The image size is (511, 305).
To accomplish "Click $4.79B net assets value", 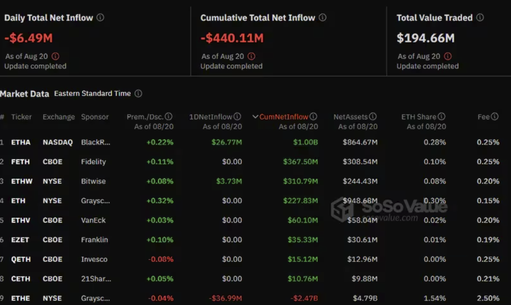I will [x=365, y=298].
